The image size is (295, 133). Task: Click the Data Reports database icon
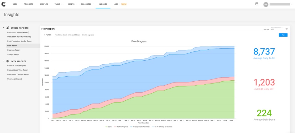8,61
